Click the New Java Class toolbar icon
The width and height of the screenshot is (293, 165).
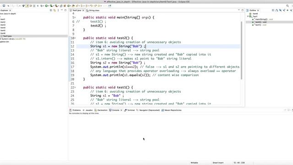[68, 6]
